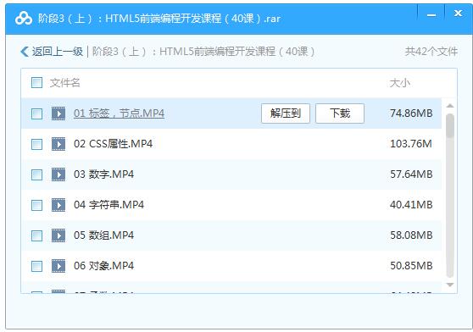473x332 pixels.
Task: Click video icon of 04 字符串.MP4
Action: [58, 205]
